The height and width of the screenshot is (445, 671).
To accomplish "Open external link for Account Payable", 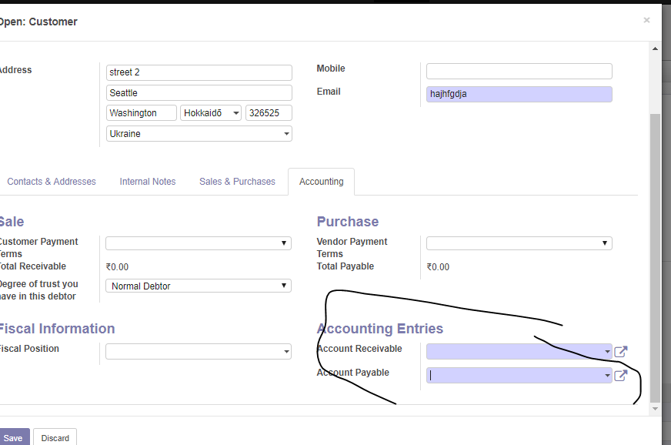I will (x=621, y=376).
